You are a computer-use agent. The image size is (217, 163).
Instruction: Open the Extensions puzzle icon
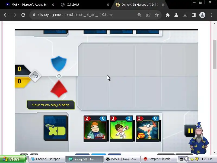pos(168,15)
